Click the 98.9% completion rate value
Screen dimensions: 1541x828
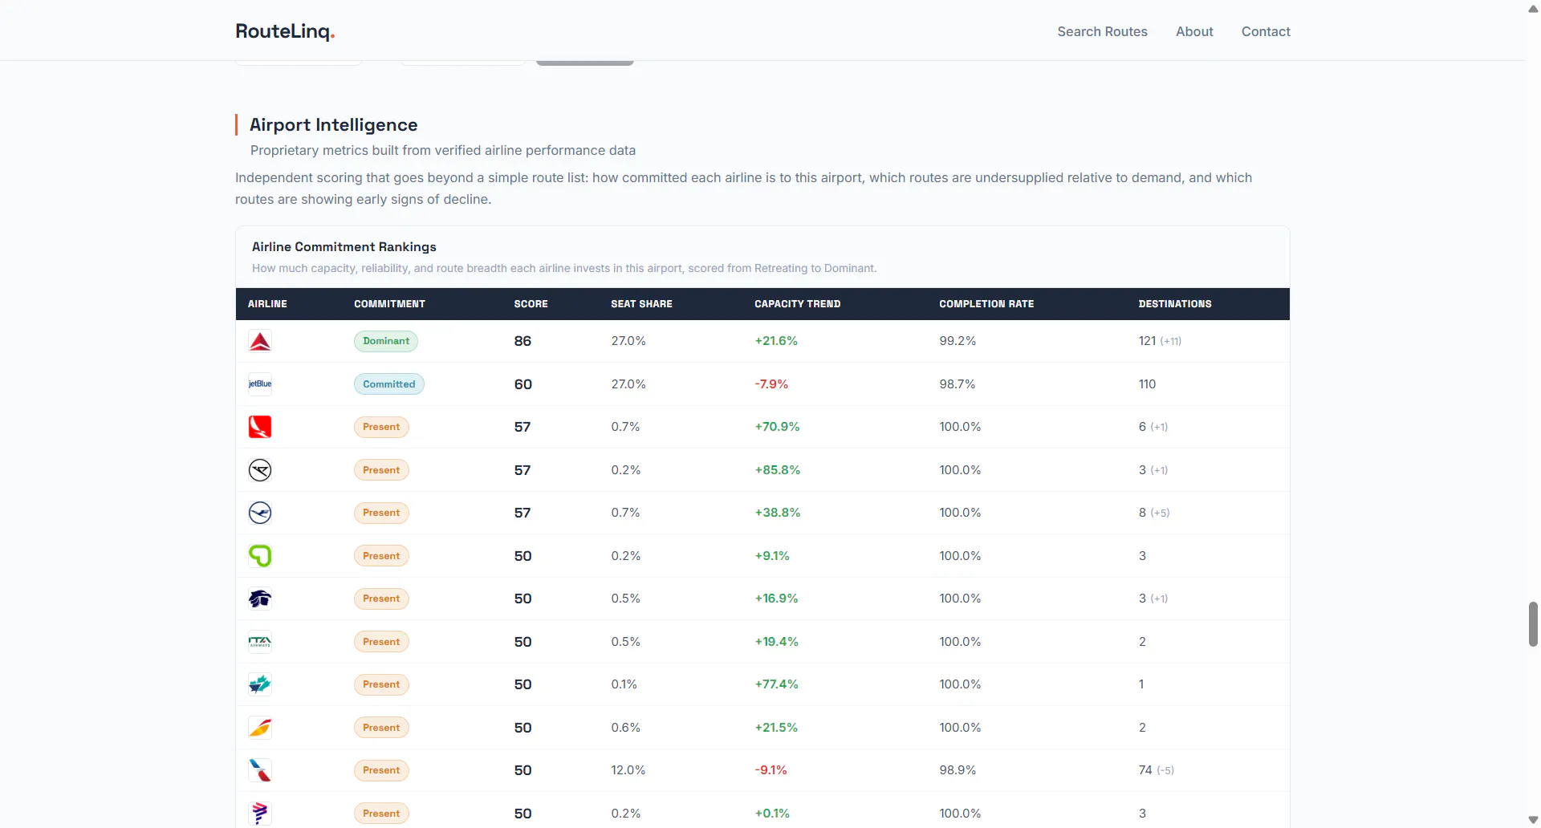pyautogui.click(x=958, y=770)
